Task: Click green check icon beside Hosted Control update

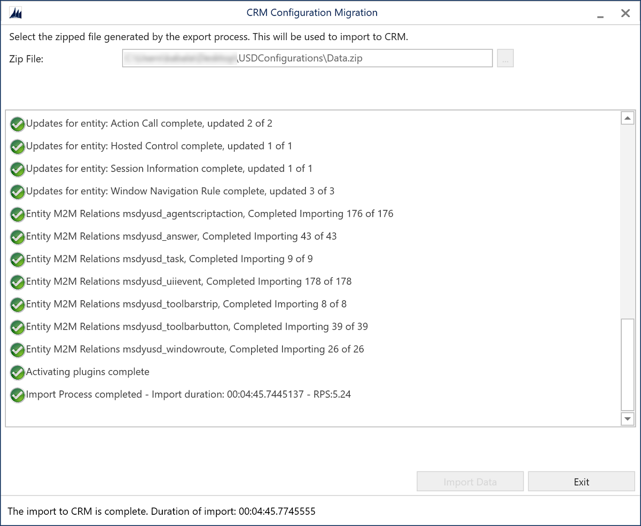Action: [x=18, y=147]
